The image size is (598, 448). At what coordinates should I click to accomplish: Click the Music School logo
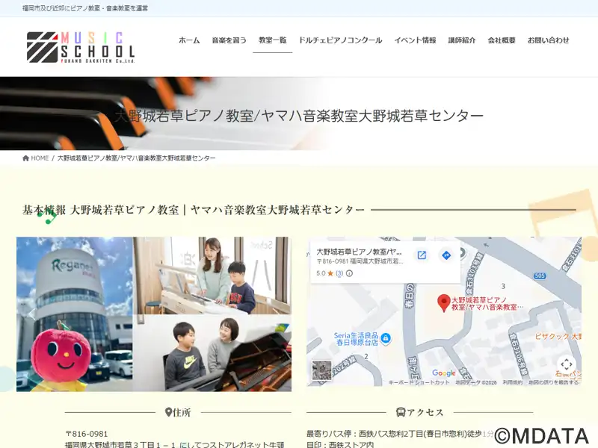(81, 47)
